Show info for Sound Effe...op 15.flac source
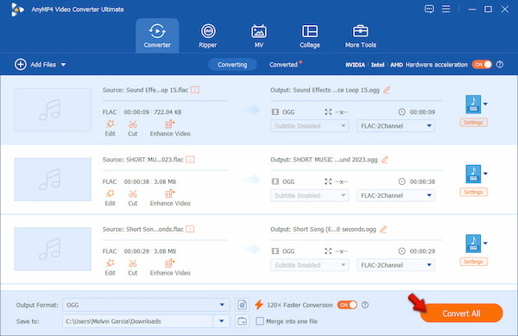Image resolution: width=518 pixels, height=336 pixels. (195, 90)
